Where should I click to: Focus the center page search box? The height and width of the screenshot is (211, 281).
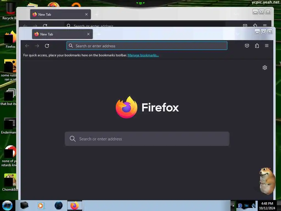(x=147, y=139)
